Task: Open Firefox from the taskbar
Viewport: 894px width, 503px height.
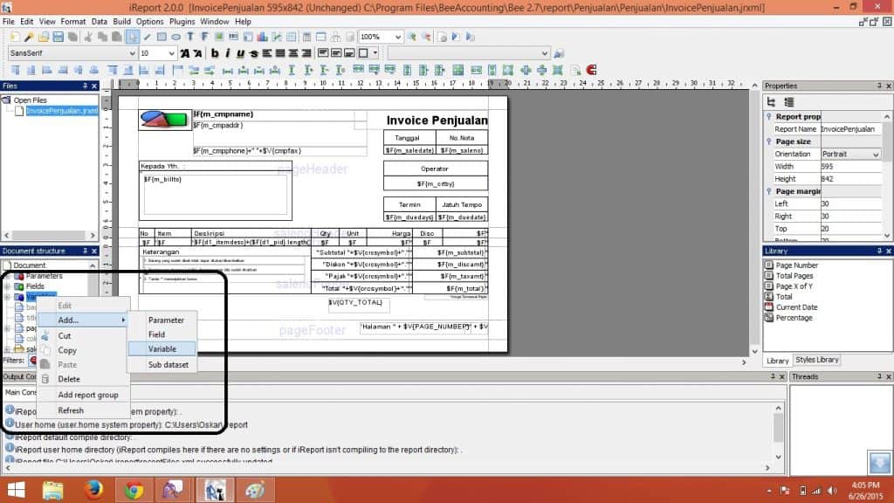Action: 93,490
